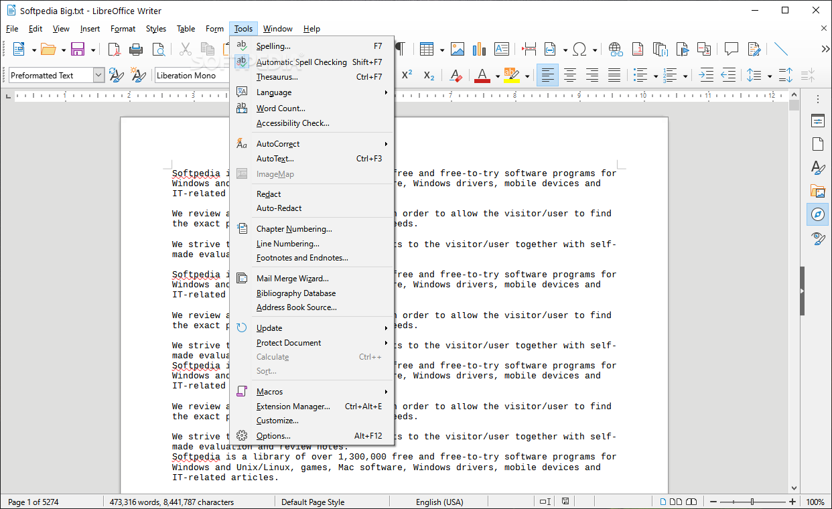Click New Style from Selection icon
The image size is (832, 509).
pyautogui.click(x=139, y=75)
